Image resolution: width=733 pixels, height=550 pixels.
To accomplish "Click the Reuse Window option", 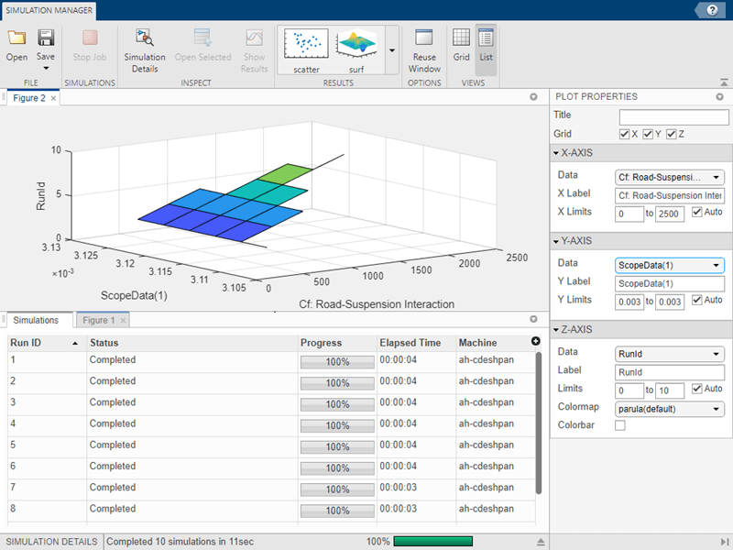I will point(424,49).
